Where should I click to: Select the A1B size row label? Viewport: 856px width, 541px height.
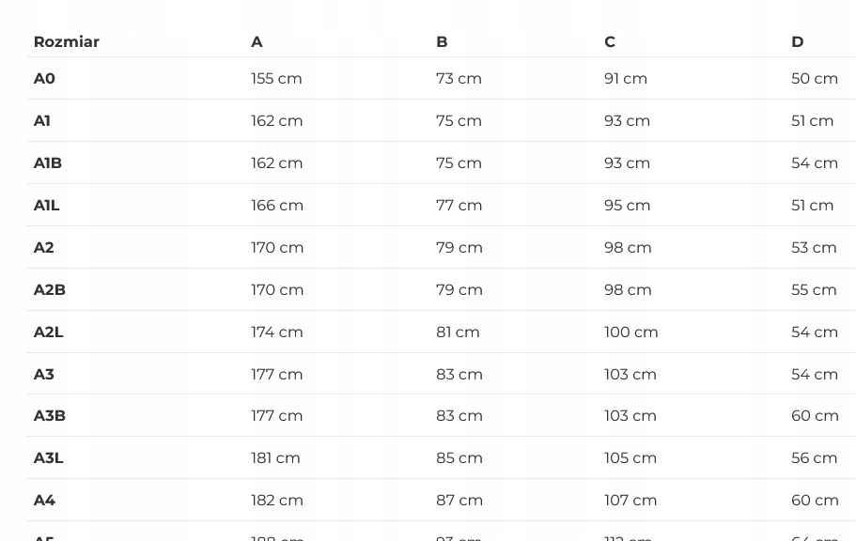(48, 162)
